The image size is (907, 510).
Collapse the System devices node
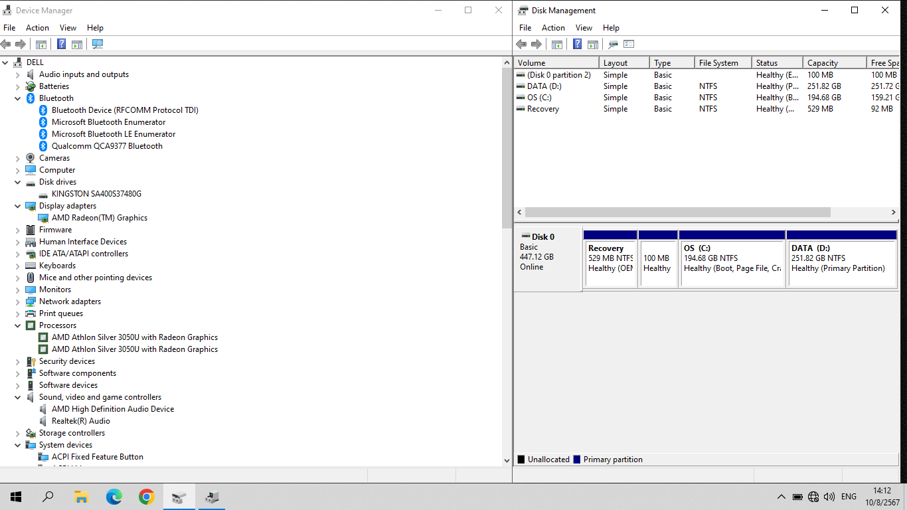point(18,445)
